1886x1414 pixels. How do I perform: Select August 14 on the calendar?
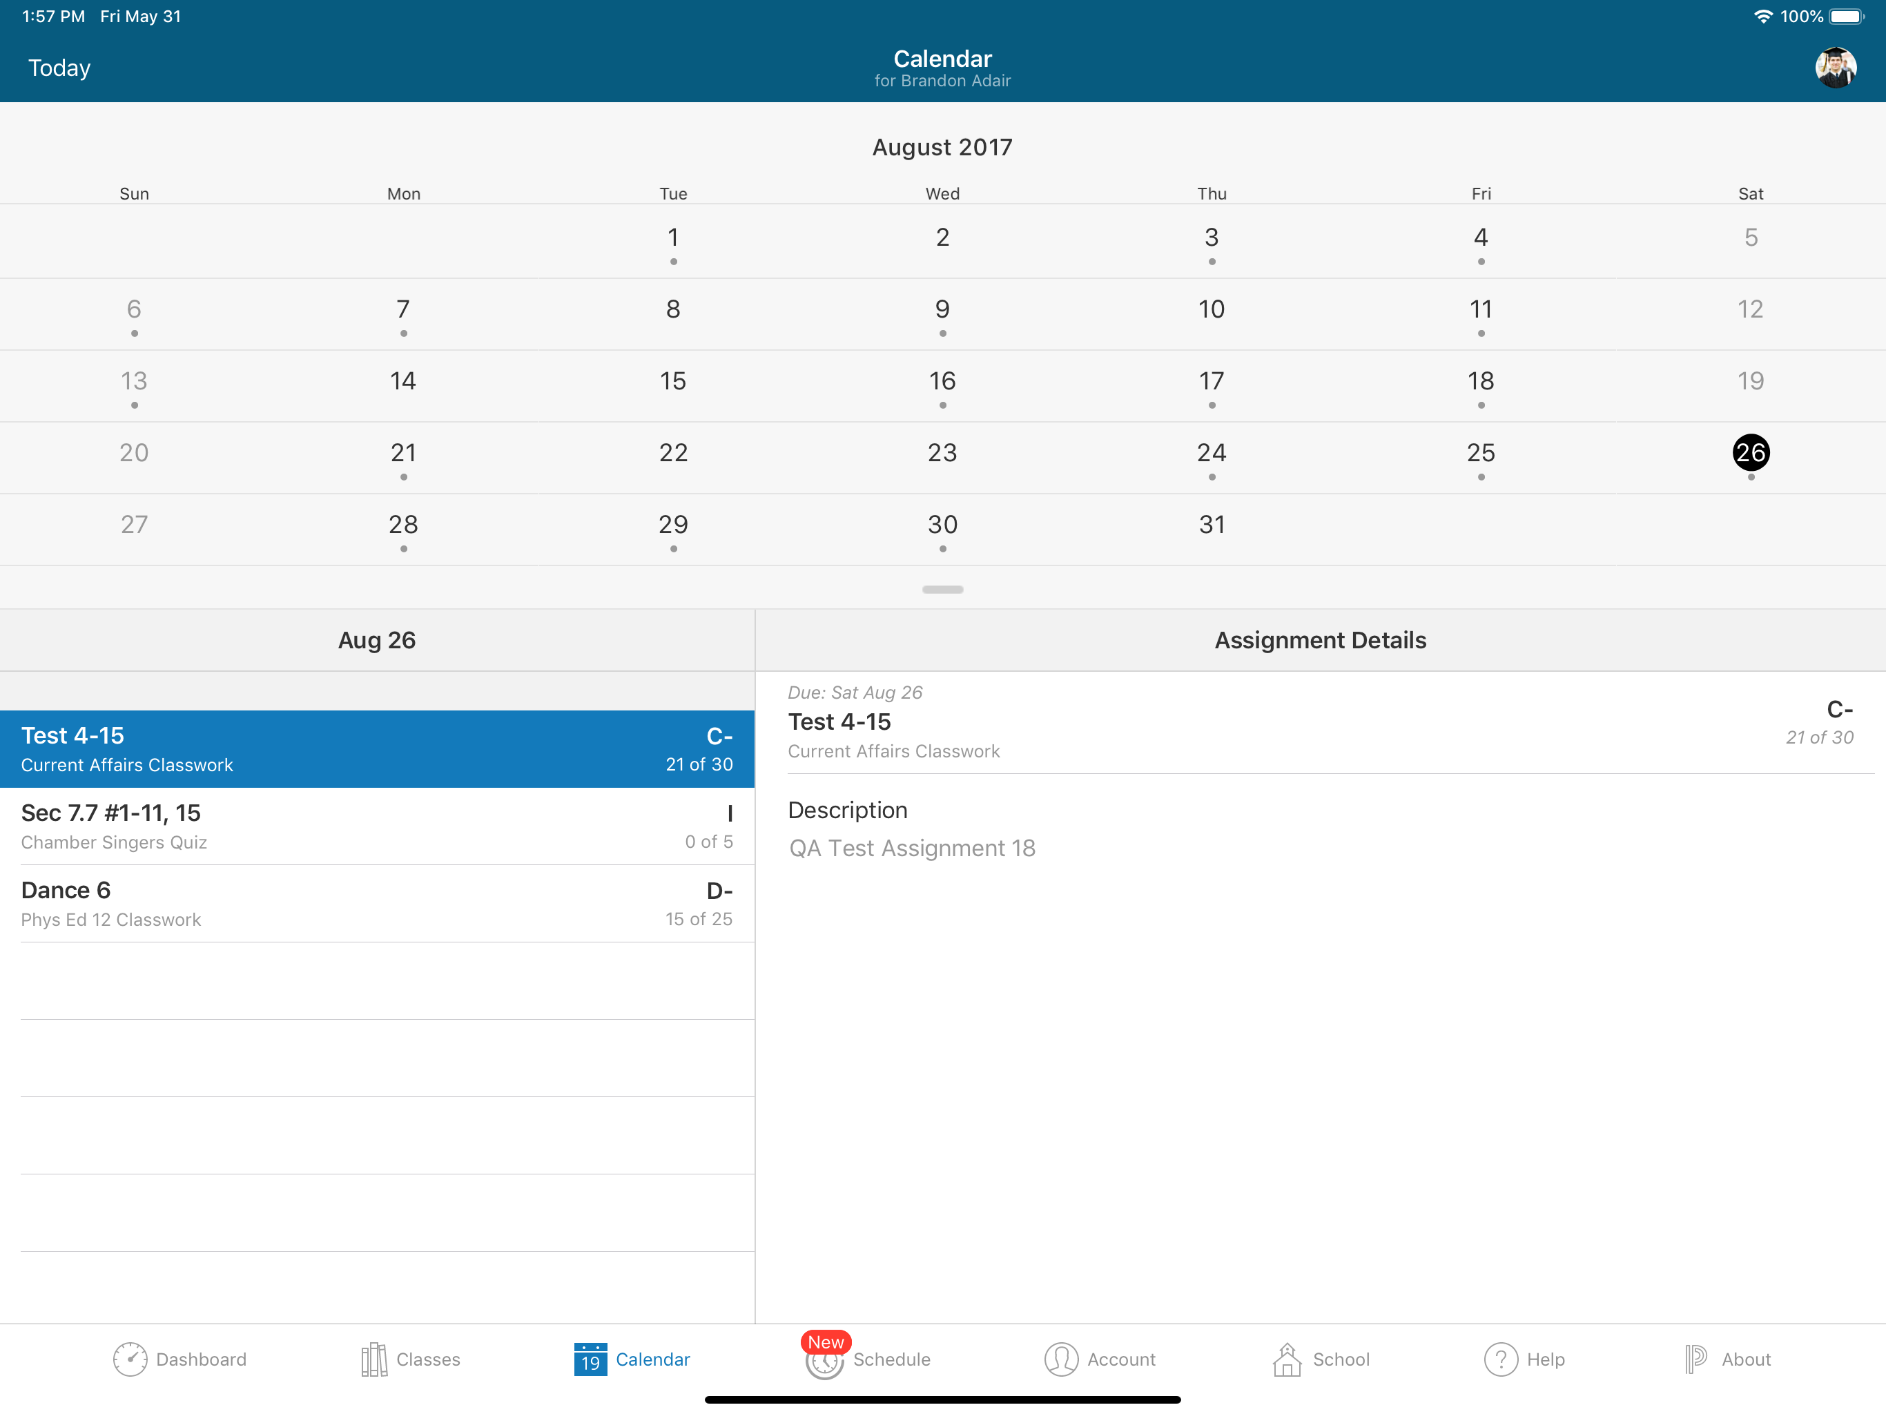pos(403,381)
